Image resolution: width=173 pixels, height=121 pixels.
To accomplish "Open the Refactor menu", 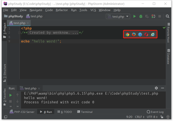I will click(62, 10).
